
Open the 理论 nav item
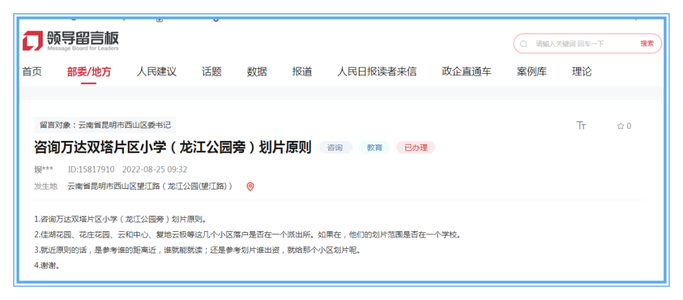[x=582, y=72]
